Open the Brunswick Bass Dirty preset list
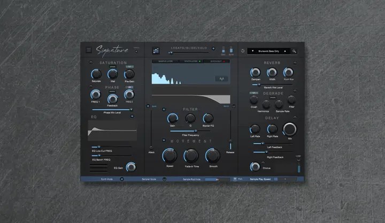This screenshot has height=223, width=385. [x=268, y=51]
